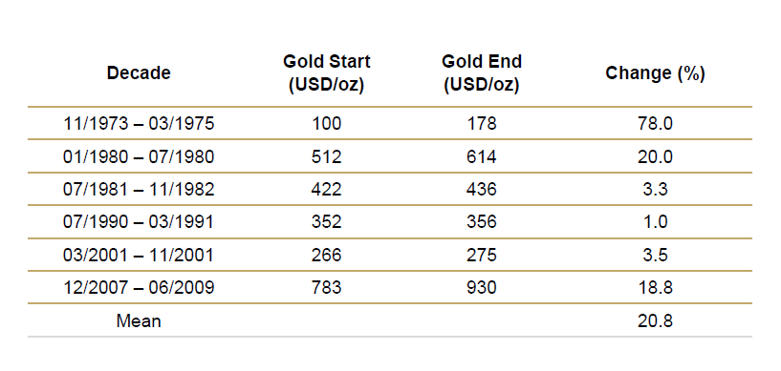Click the Gold End (USD/oz) header
Viewport: 781px width, 371px height.
click(x=482, y=73)
